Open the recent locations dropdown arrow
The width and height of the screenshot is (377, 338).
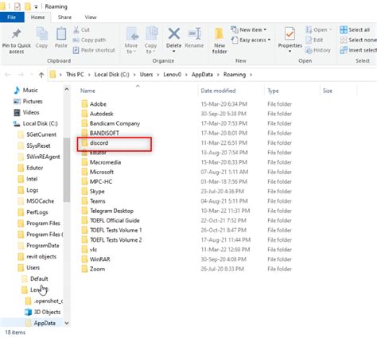(32, 75)
